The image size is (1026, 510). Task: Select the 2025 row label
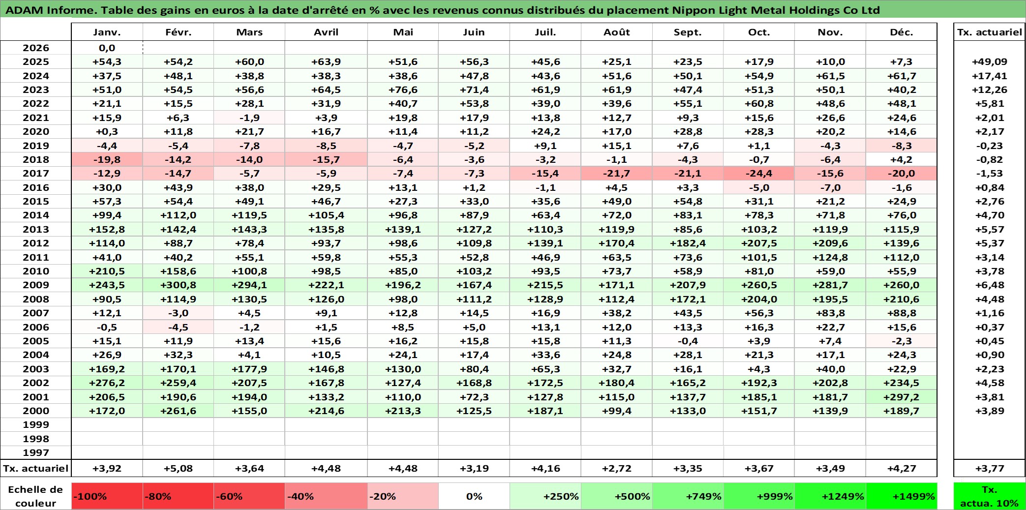point(36,61)
